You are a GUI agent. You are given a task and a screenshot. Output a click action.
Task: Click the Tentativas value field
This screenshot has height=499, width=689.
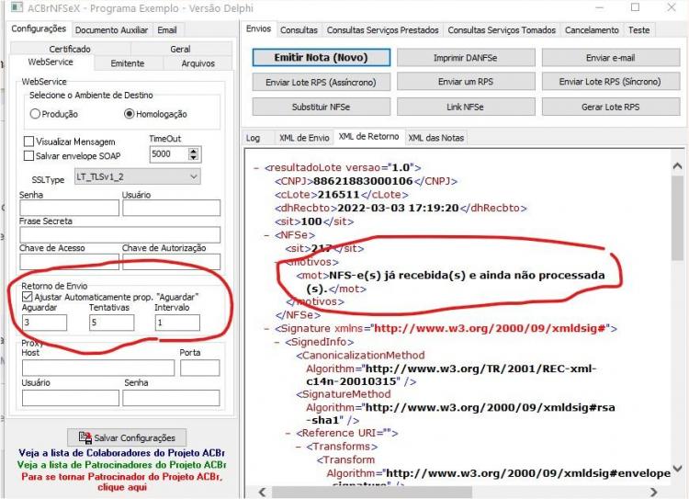111,323
